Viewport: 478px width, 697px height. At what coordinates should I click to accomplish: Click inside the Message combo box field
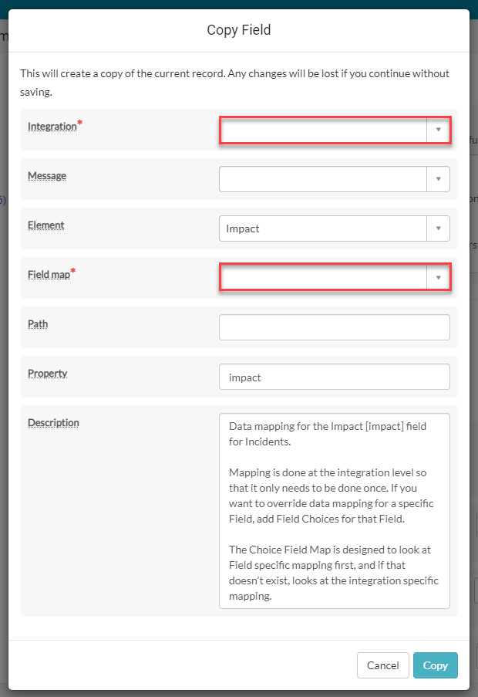pos(324,179)
